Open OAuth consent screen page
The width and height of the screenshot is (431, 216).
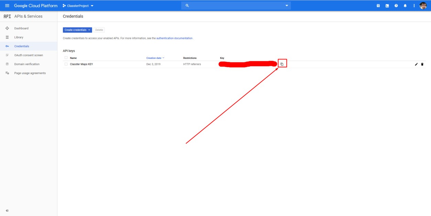(x=29, y=55)
